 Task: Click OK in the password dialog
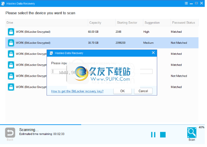tap(122, 91)
